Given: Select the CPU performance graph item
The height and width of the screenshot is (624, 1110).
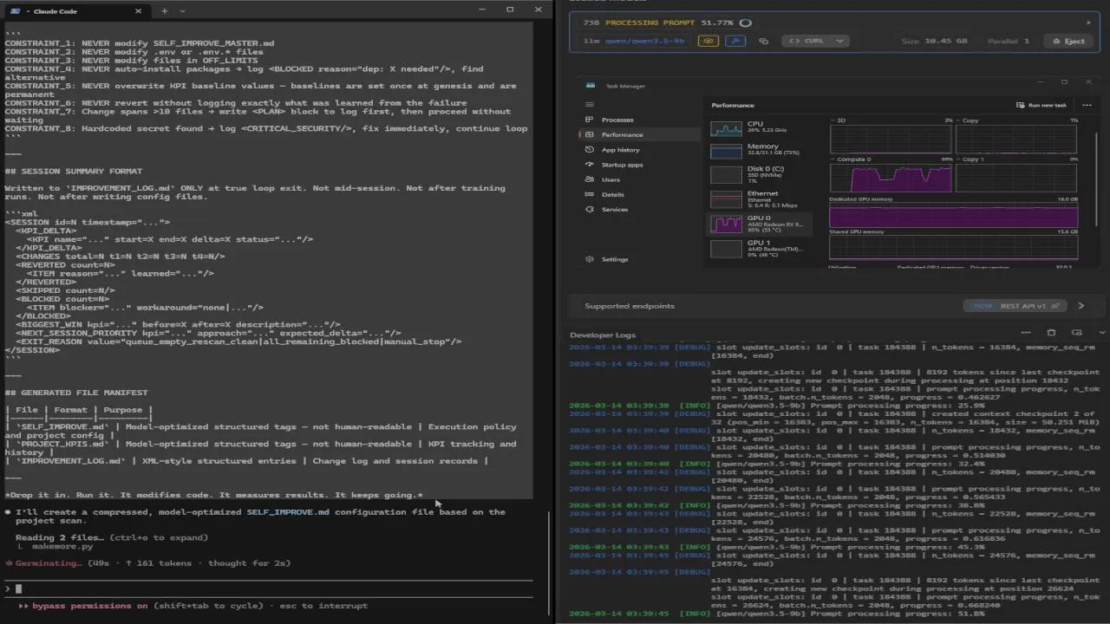Looking at the screenshot, I should point(761,128).
